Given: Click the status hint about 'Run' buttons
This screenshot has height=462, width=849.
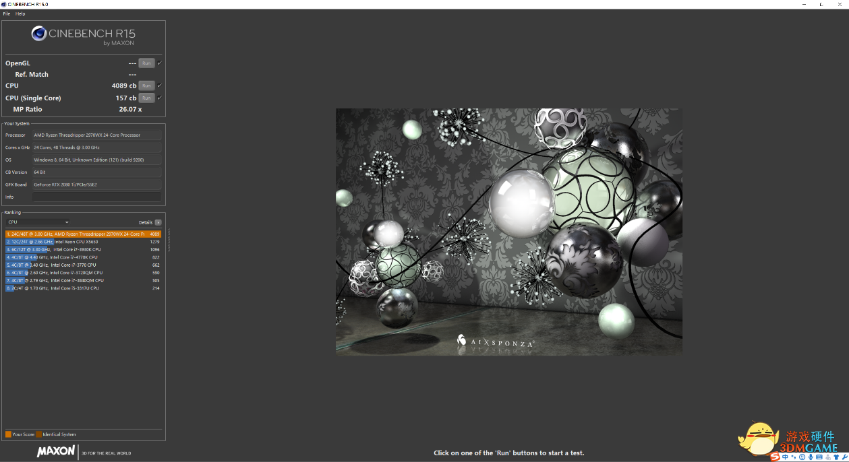Looking at the screenshot, I should (x=509, y=453).
